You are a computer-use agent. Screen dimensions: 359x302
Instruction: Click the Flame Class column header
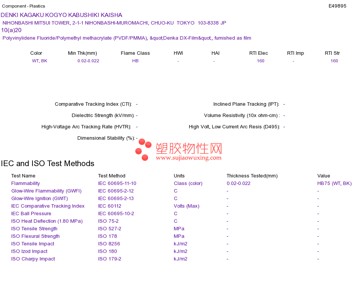(x=135, y=53)
